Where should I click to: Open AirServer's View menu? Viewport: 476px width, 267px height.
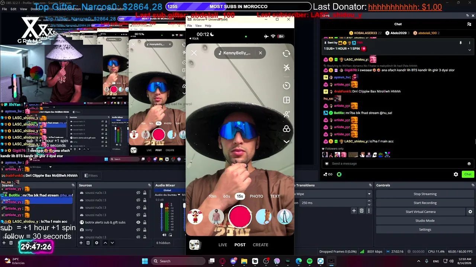(199, 26)
